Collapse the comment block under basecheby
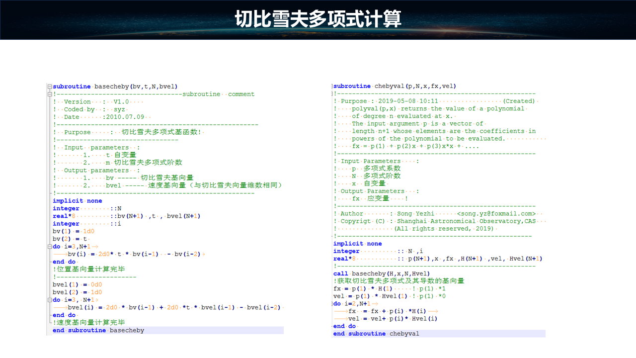The image size is (636, 358). click(49, 94)
